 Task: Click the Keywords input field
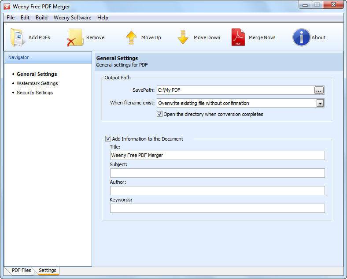point(218,208)
